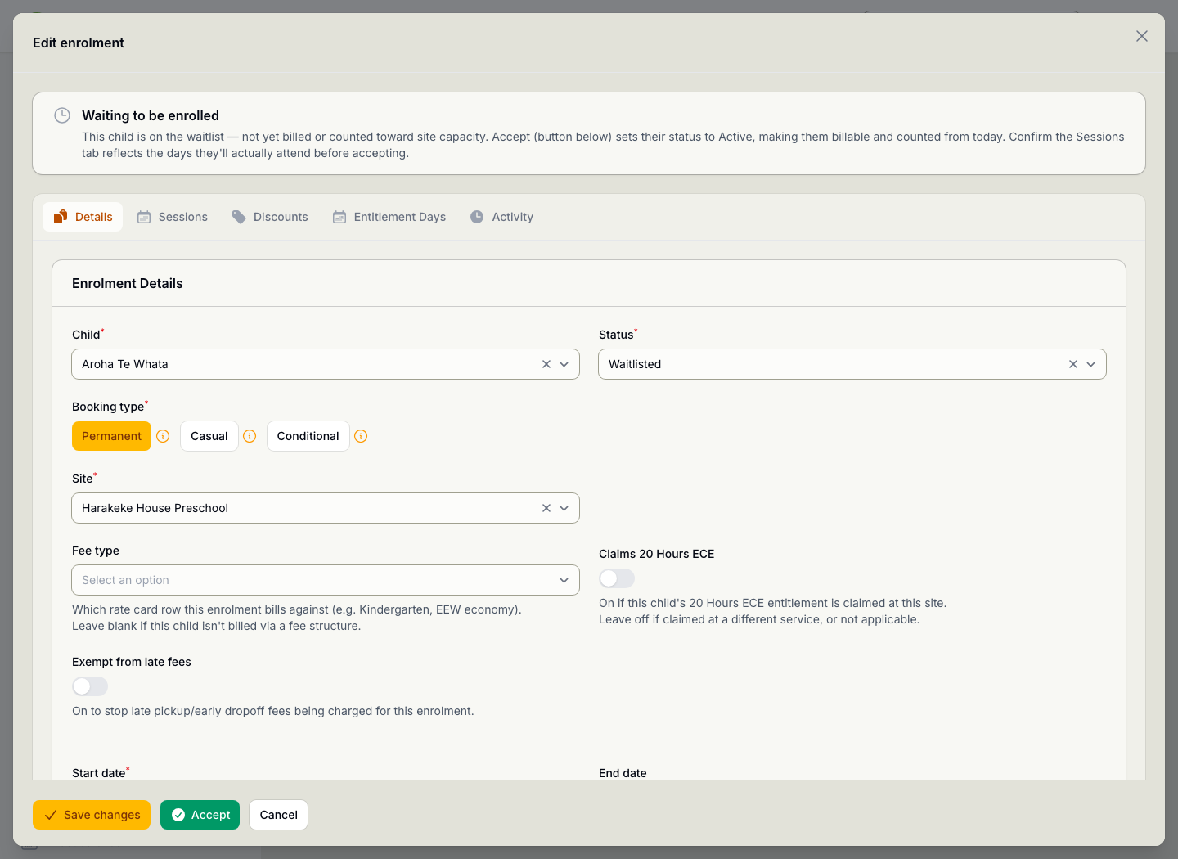
Task: Click the Start date label
Action: point(99,773)
